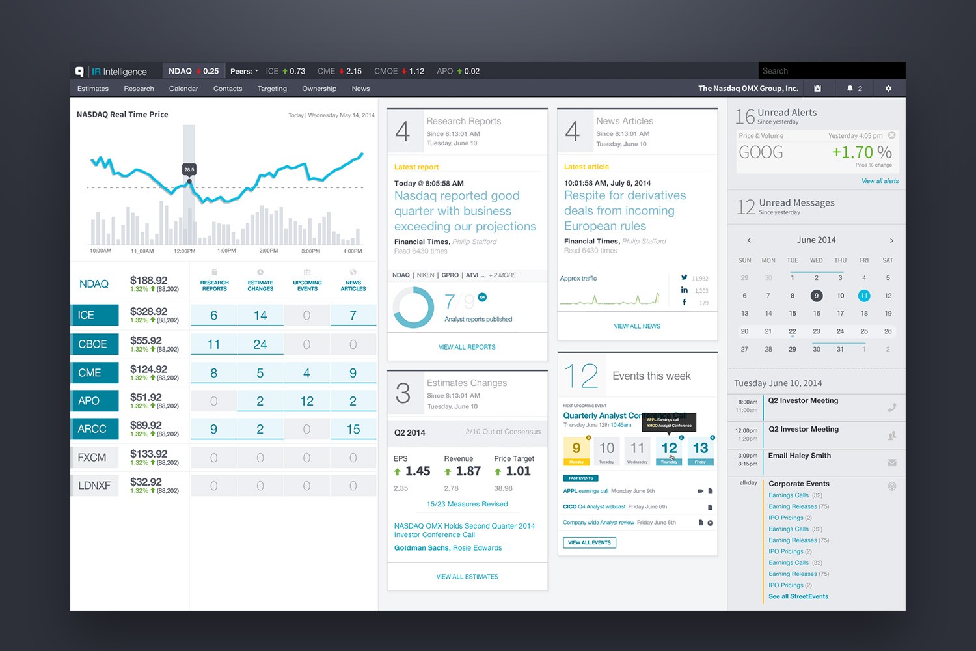Select June 11 on the calendar

click(864, 296)
